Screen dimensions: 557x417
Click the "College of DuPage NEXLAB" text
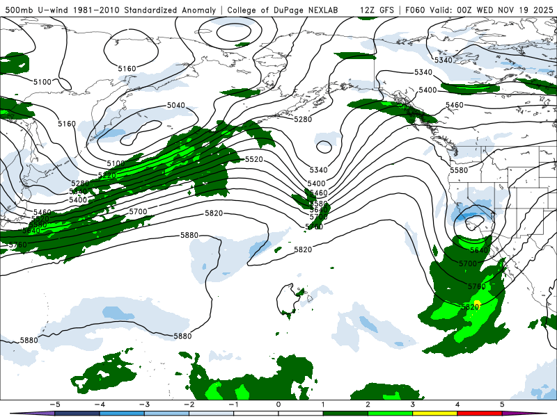click(283, 10)
